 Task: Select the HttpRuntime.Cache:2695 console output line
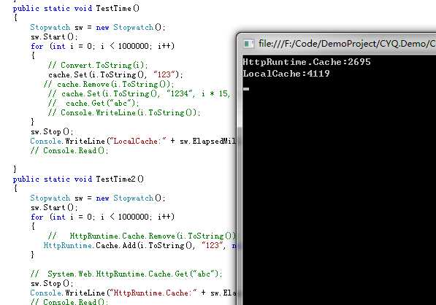pos(307,62)
